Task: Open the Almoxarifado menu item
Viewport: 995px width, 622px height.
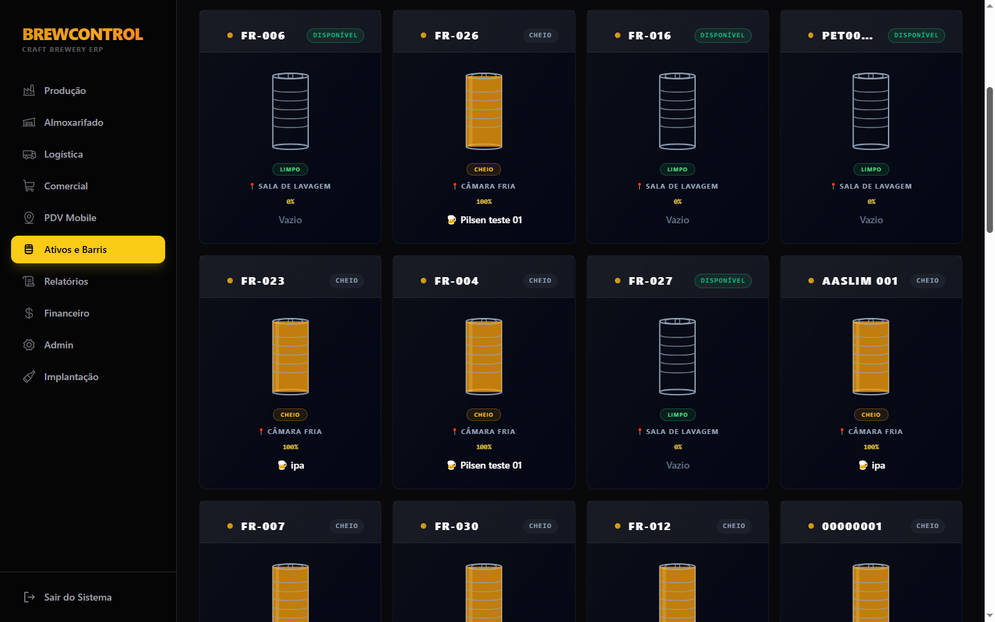Action: (x=88, y=122)
